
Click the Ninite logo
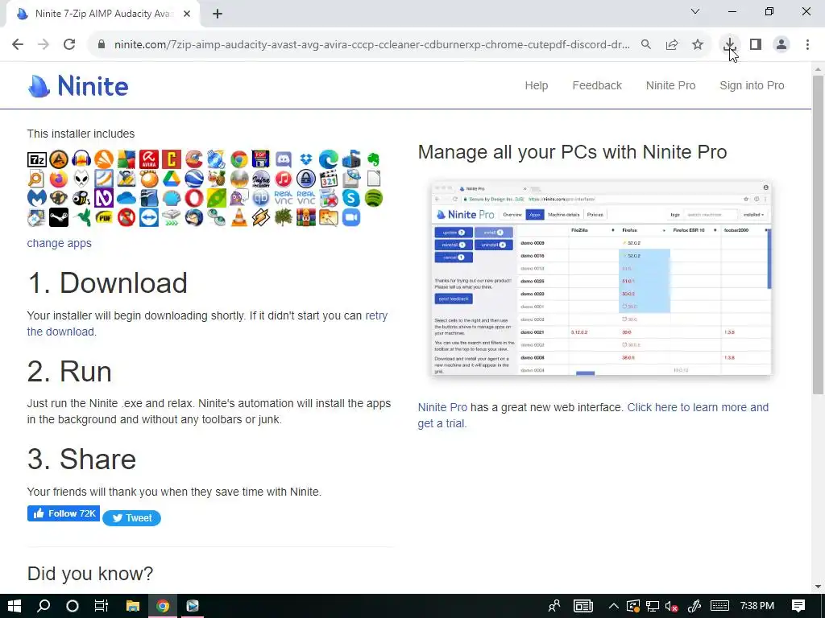pos(78,85)
